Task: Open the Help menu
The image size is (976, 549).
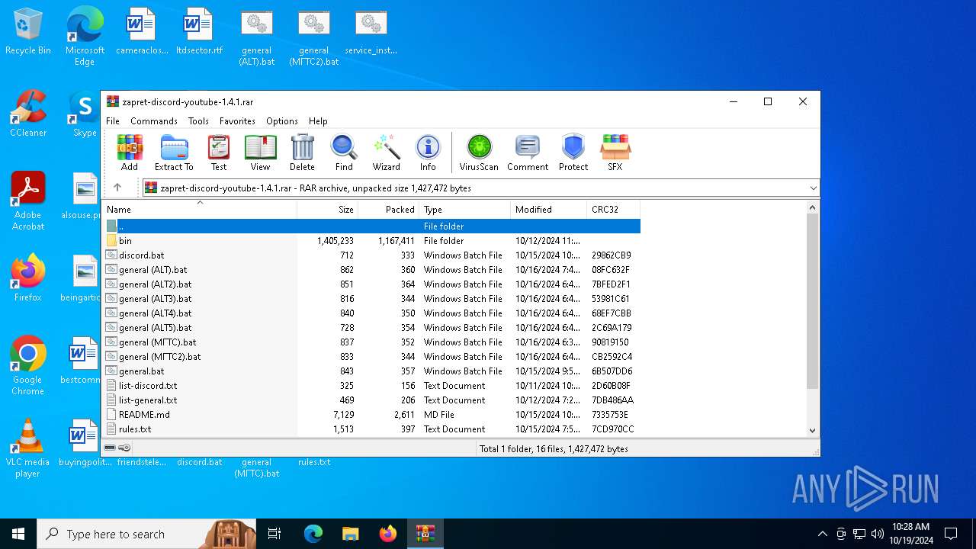Action: pyautogui.click(x=318, y=120)
